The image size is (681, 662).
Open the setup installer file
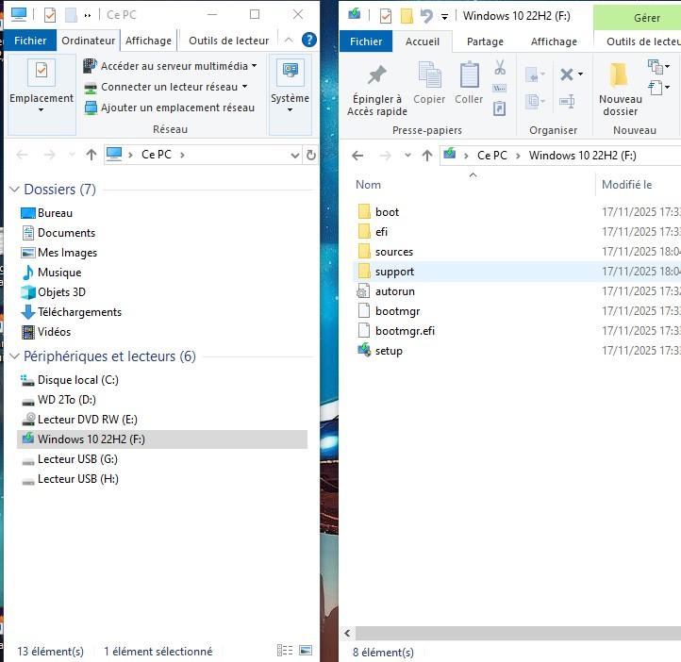pos(388,351)
